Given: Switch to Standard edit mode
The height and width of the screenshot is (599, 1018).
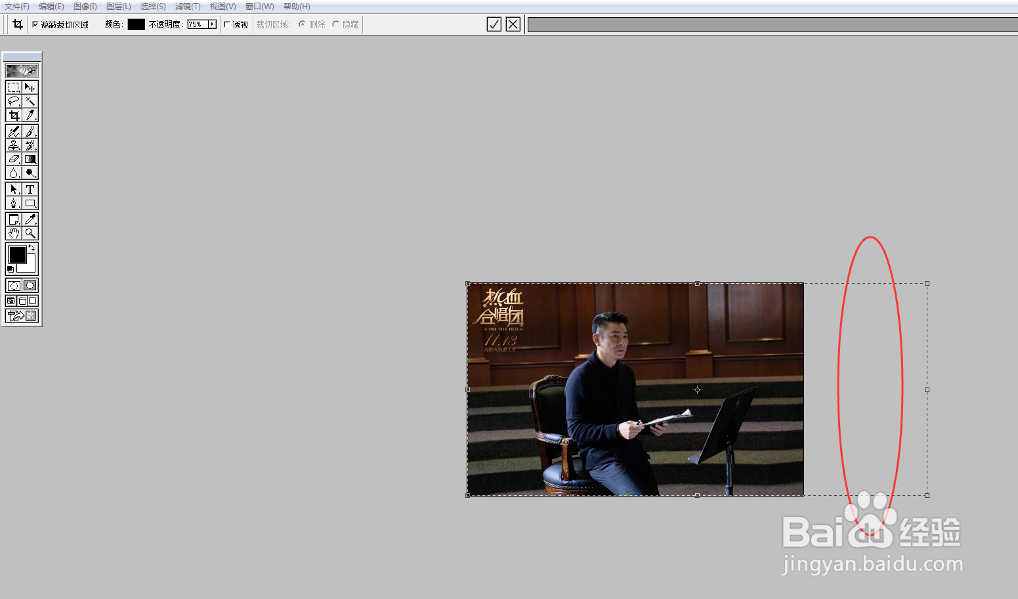Looking at the screenshot, I should click(14, 286).
